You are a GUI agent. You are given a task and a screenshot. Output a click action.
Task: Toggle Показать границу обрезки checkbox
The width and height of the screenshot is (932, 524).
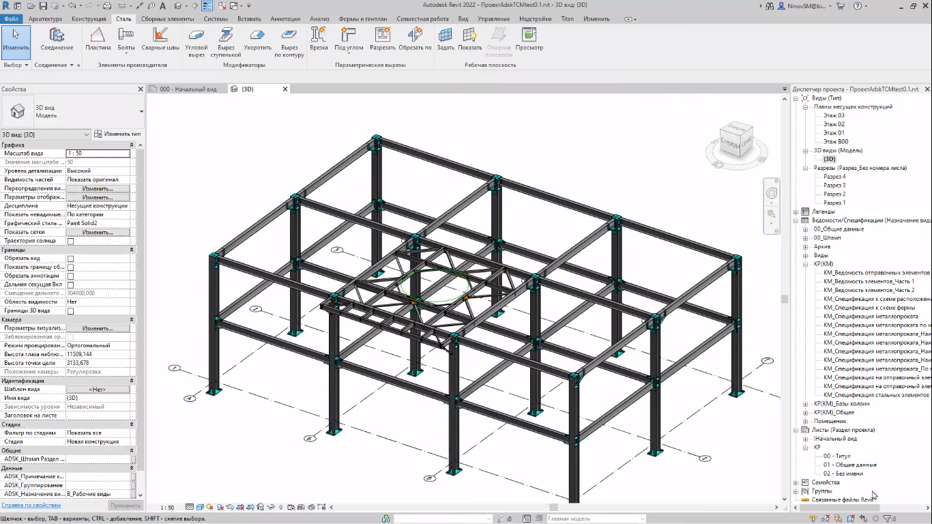coord(70,267)
